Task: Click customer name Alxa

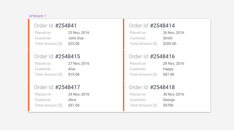Action: (72, 69)
